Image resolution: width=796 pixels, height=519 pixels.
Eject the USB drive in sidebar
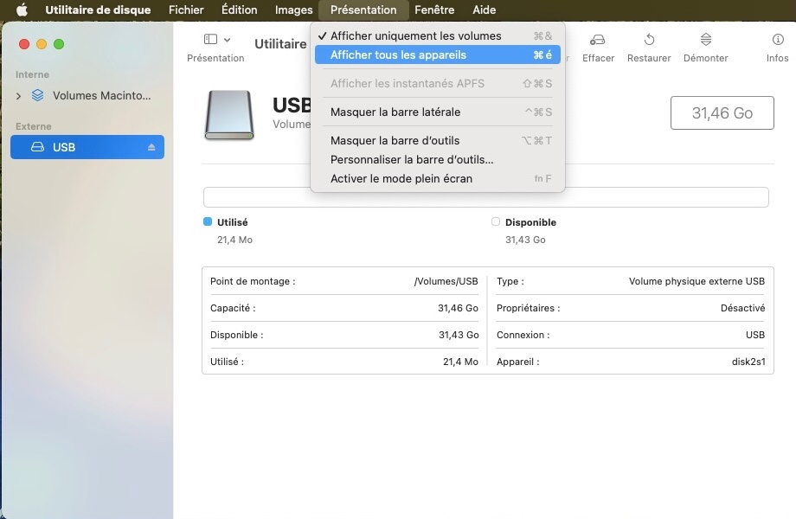151,148
